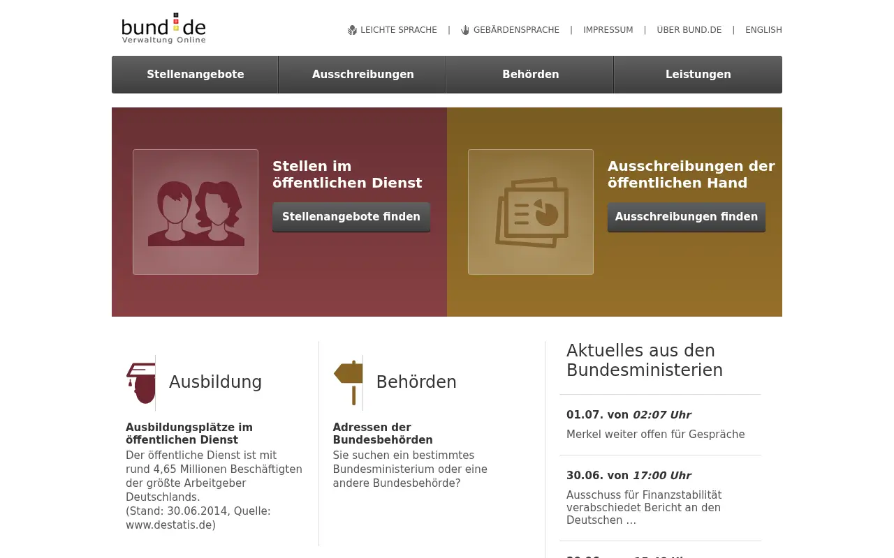Read news item Merkel weiter offen für Gespräche

pos(656,435)
